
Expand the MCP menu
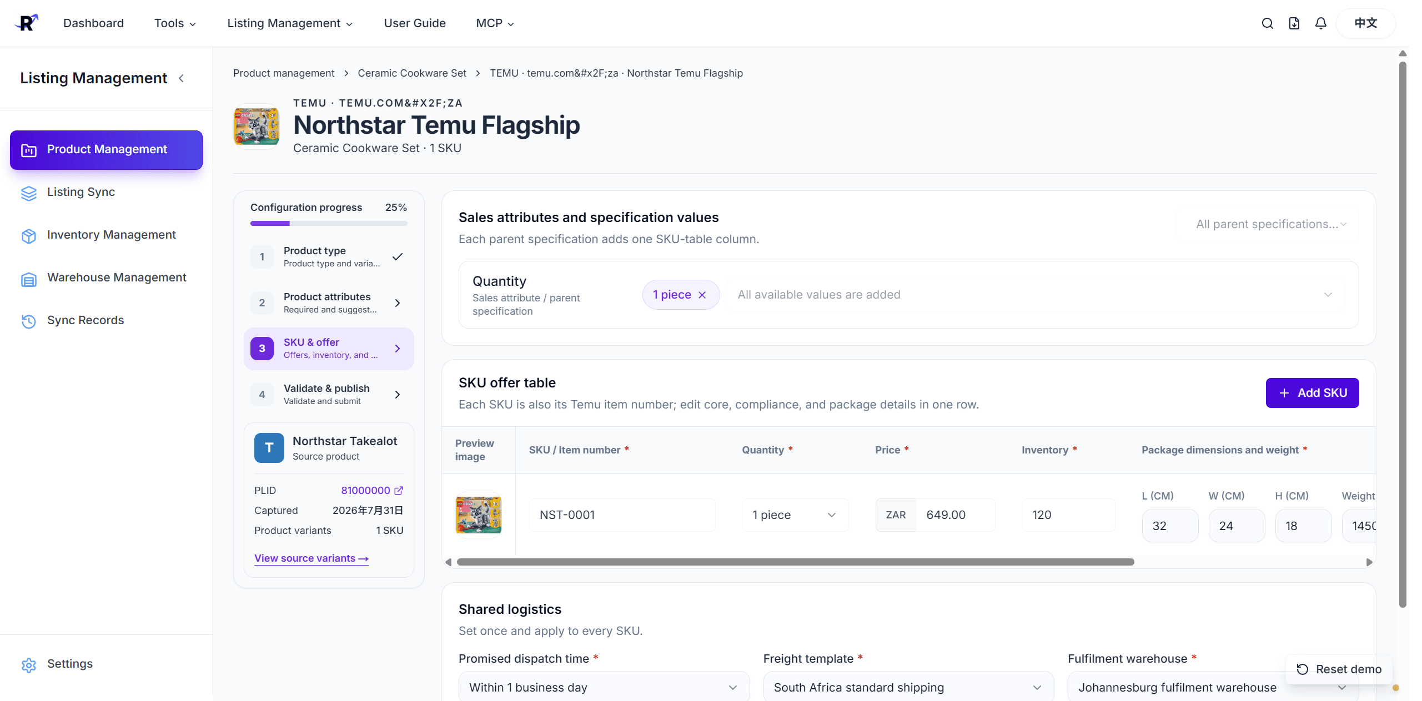pyautogui.click(x=495, y=23)
